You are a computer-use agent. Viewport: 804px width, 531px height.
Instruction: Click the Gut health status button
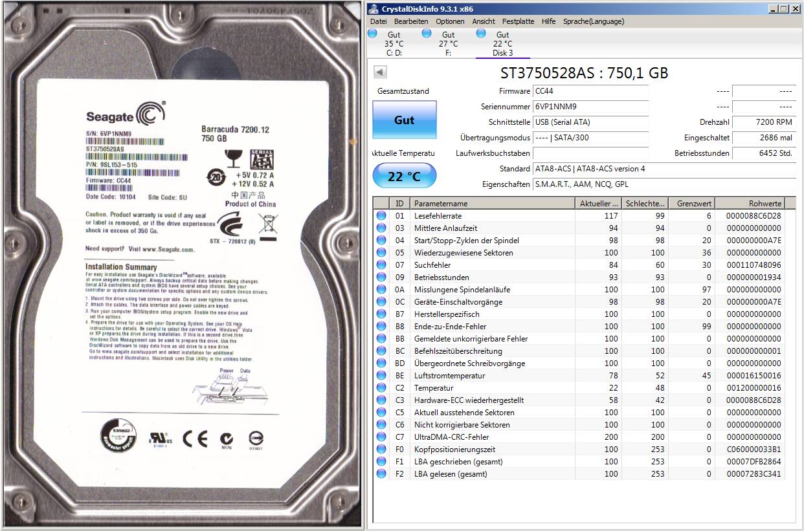point(405,120)
